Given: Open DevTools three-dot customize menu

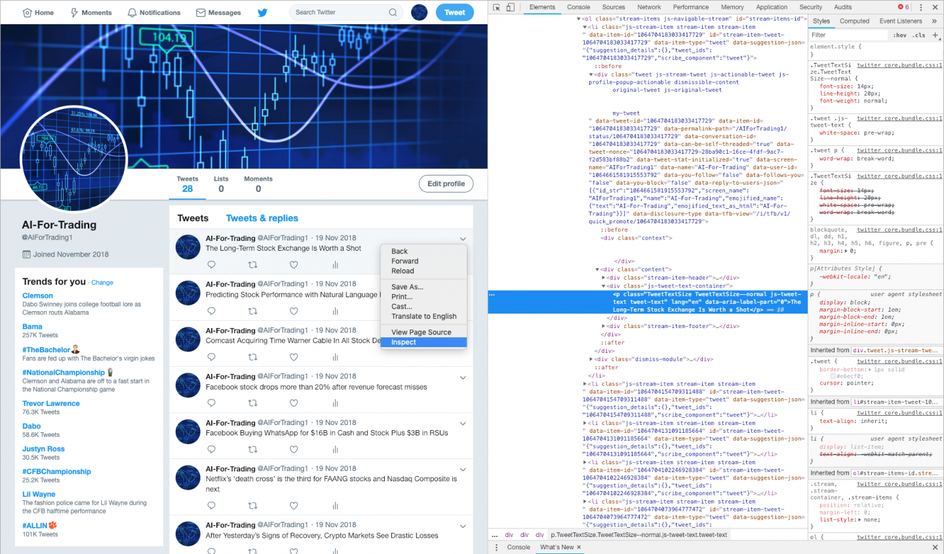Looking at the screenshot, I should click(x=921, y=7).
